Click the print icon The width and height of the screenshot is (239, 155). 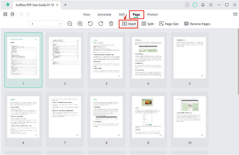12,14
